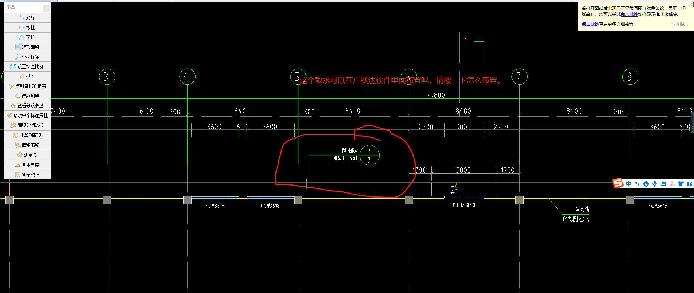Screen dimensions: 694x293
Task: Click the dimension value 6100
Action: [146, 111]
